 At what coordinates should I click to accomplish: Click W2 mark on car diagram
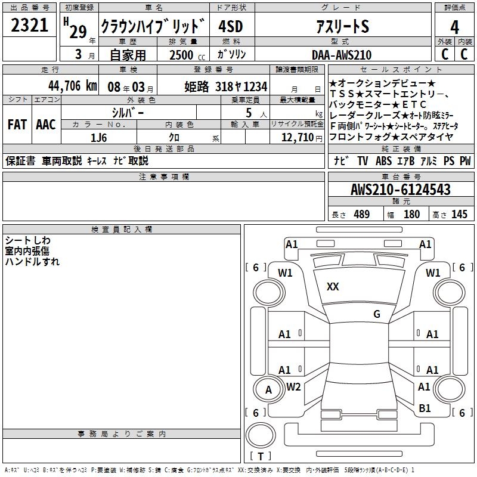(x=293, y=387)
